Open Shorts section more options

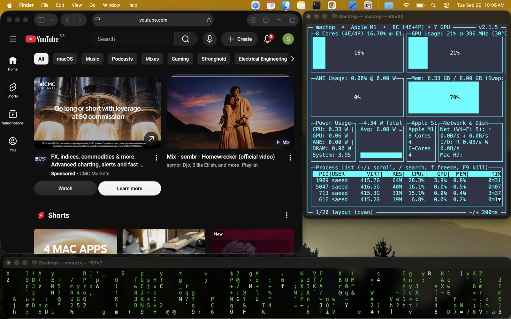[286, 215]
